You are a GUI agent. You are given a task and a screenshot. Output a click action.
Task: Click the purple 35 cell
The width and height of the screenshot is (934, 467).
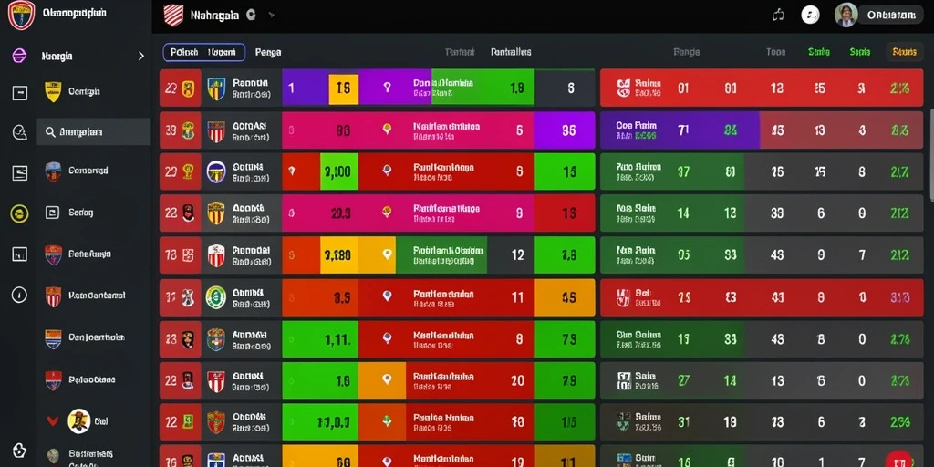coord(565,130)
